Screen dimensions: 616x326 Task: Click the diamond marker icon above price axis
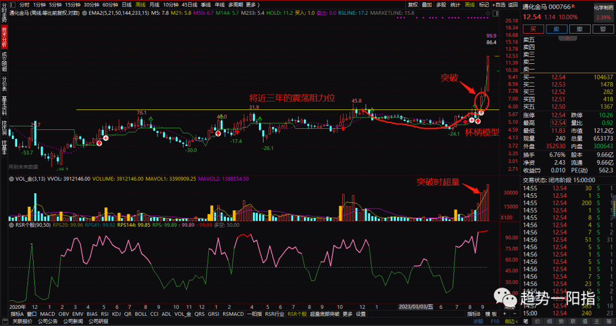coord(488,13)
